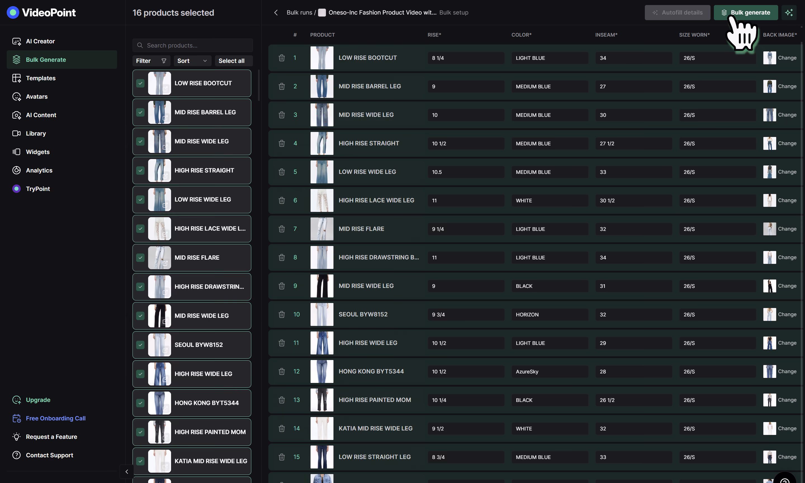Image resolution: width=805 pixels, height=483 pixels.
Task: Collapse the sidebar with the bottom chevron button
Action: (127, 472)
